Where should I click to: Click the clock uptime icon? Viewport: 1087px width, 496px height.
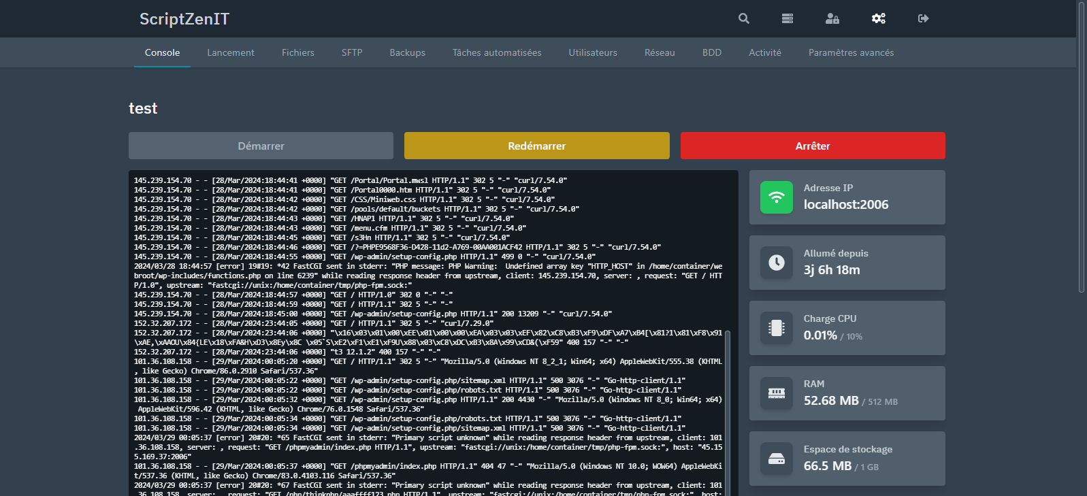coord(777,263)
